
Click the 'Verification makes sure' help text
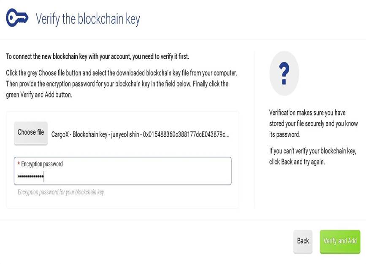tap(314, 124)
